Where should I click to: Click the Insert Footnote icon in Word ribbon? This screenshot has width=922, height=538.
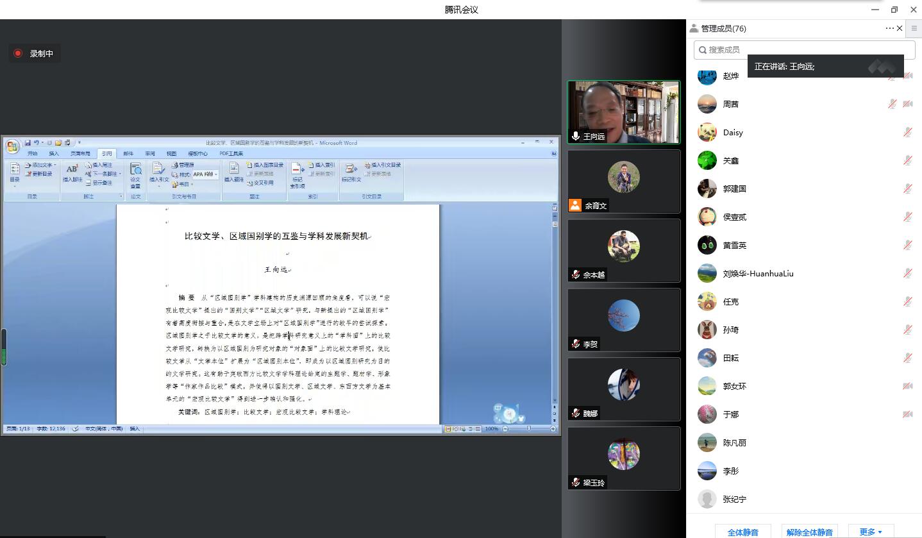[72, 171]
